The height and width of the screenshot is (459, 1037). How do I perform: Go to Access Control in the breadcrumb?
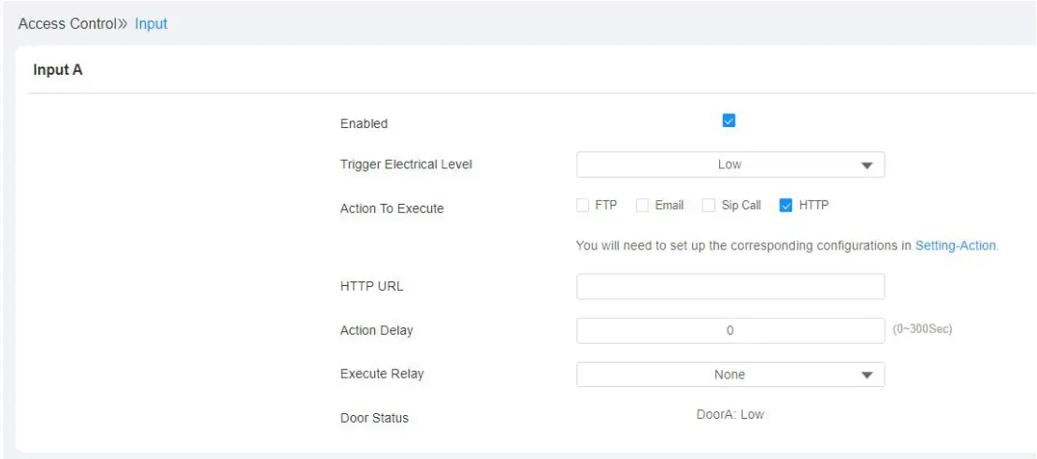click(x=68, y=23)
